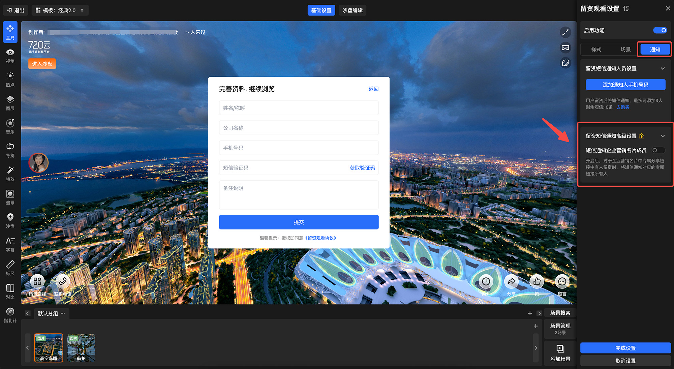
Task: Click the fullscreen expand icon on preview
Action: pos(565,32)
